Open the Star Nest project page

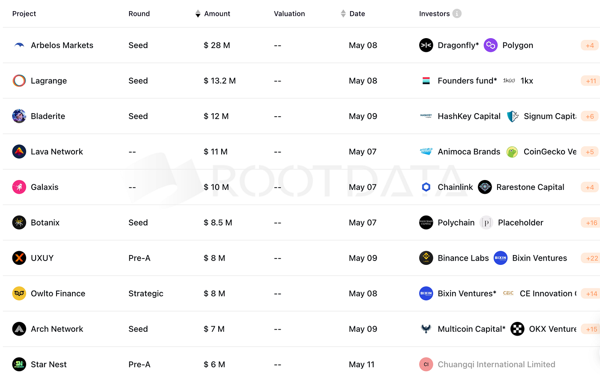coord(49,364)
